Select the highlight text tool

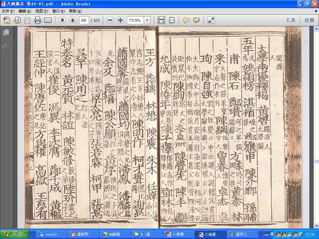tap(197, 20)
